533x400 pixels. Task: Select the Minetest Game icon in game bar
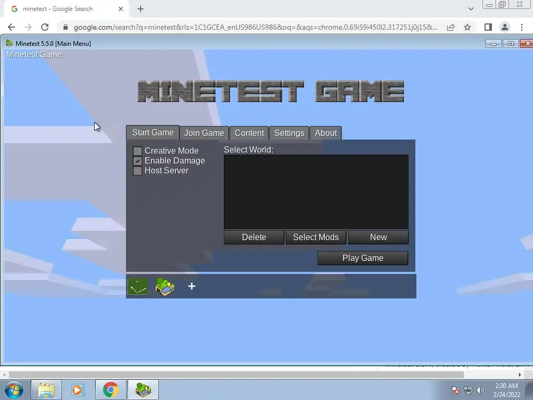click(x=165, y=286)
